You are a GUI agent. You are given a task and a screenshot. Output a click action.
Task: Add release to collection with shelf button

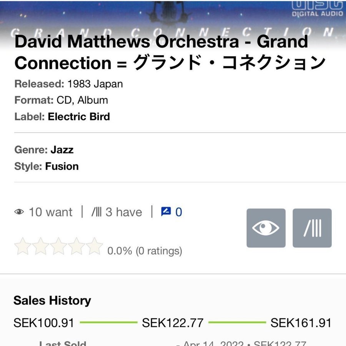pos(312,228)
